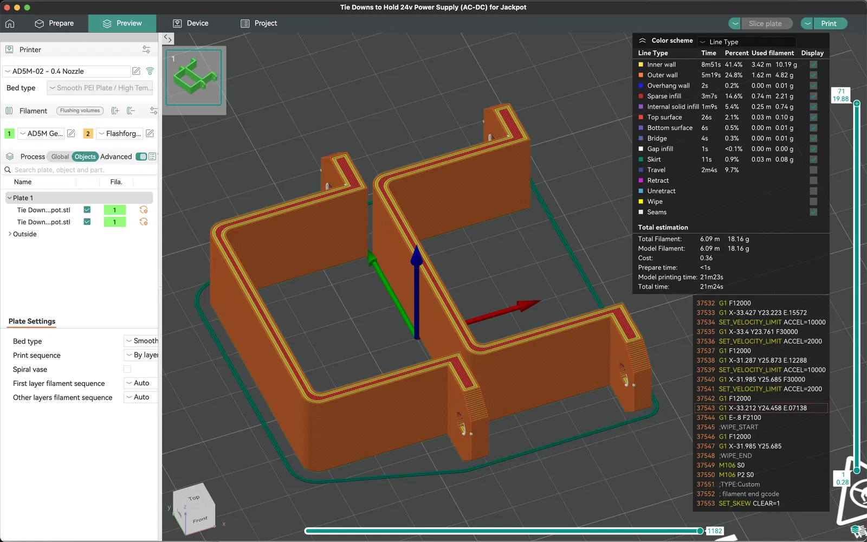Switch to the Project tab
Viewport: 867px width, 542px height.
pos(259,23)
